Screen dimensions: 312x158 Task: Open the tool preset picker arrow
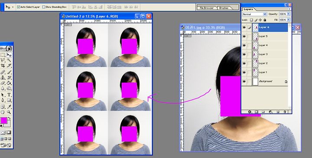coord(13,7)
